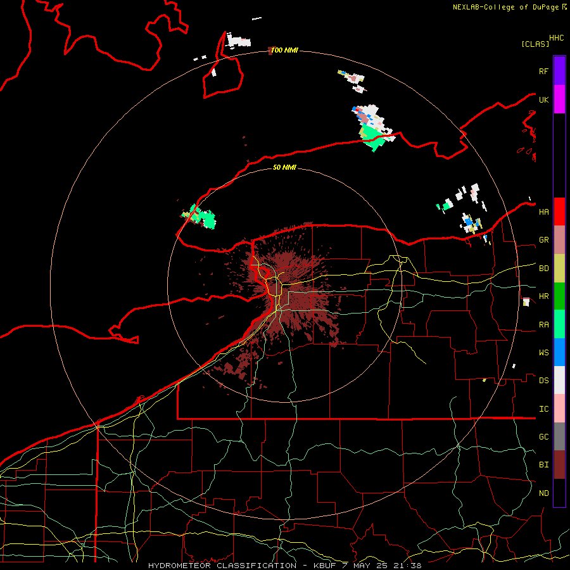The width and height of the screenshot is (570, 570).
Task: Click the green rain echo near Lake Ontario shoreline
Action: coord(203,217)
